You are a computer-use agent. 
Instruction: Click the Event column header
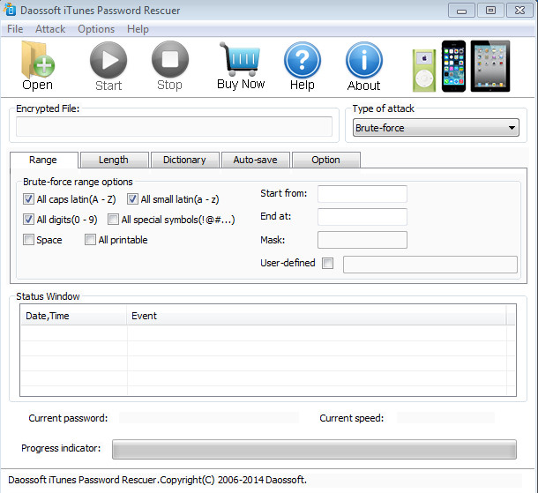(317, 316)
